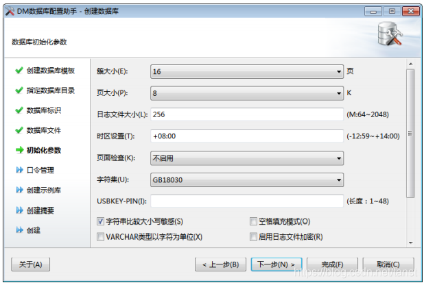The image size is (424, 285).
Task: Minimize the DM数据库配置助手 window
Action: (373, 12)
